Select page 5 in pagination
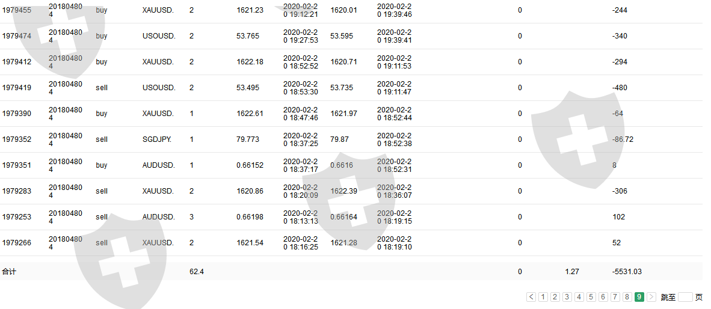Viewport: 711px width, 309px height. (591, 297)
